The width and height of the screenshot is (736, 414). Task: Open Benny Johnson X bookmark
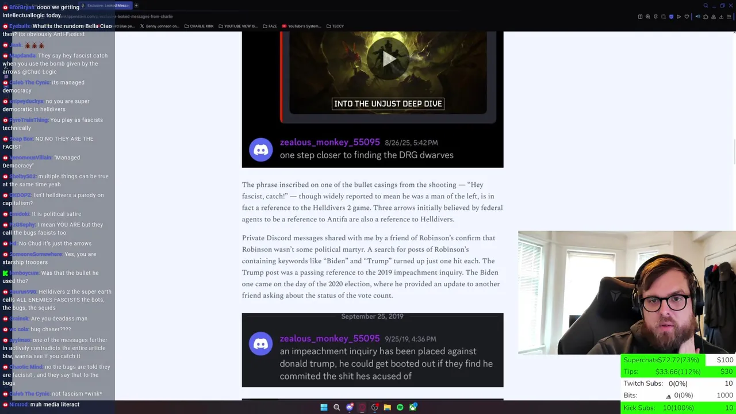coord(159,26)
